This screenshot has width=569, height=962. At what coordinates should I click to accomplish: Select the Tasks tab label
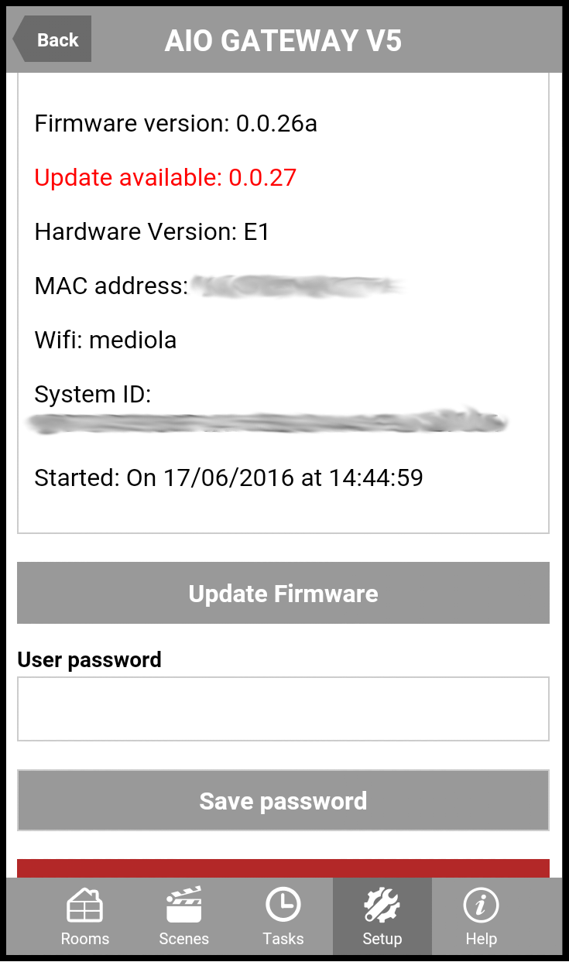click(283, 939)
